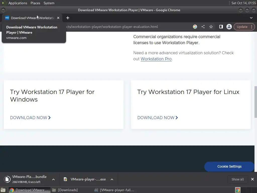Switch to Download VMware Chrome taskbar entry

[x=29, y=190]
